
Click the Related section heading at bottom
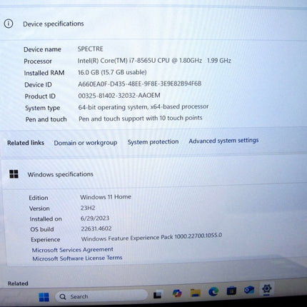coord(18,283)
